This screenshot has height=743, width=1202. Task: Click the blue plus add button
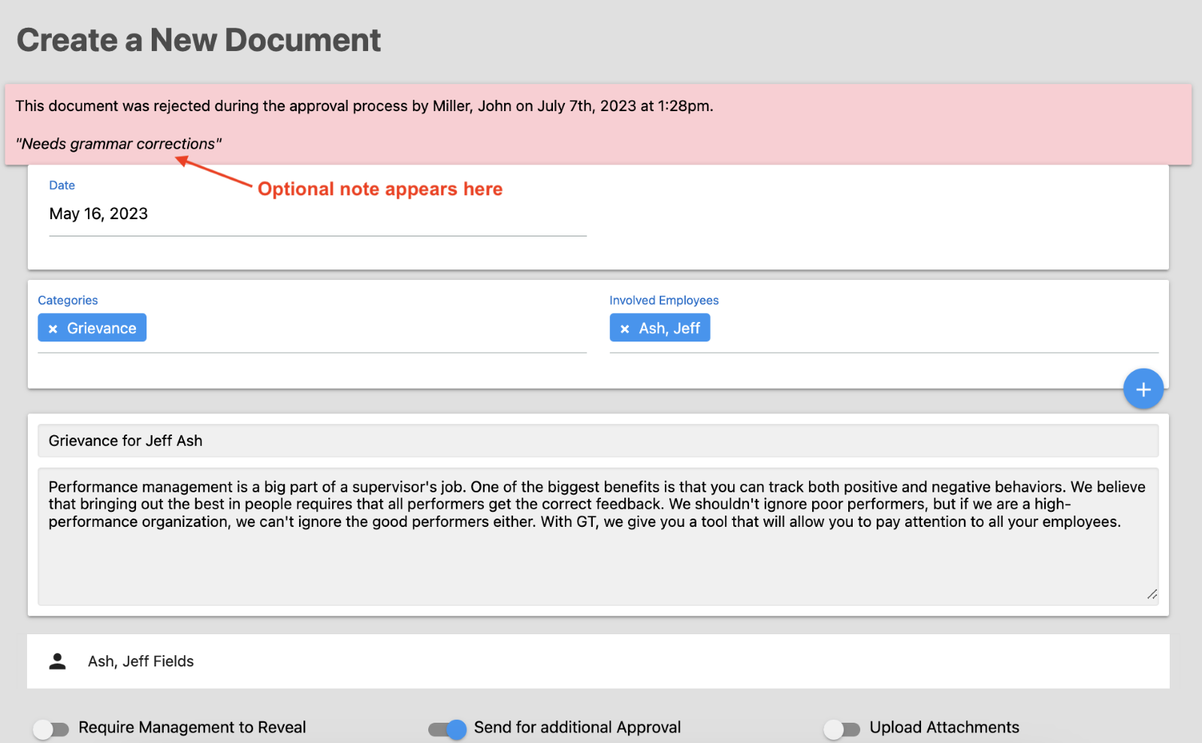(x=1143, y=389)
